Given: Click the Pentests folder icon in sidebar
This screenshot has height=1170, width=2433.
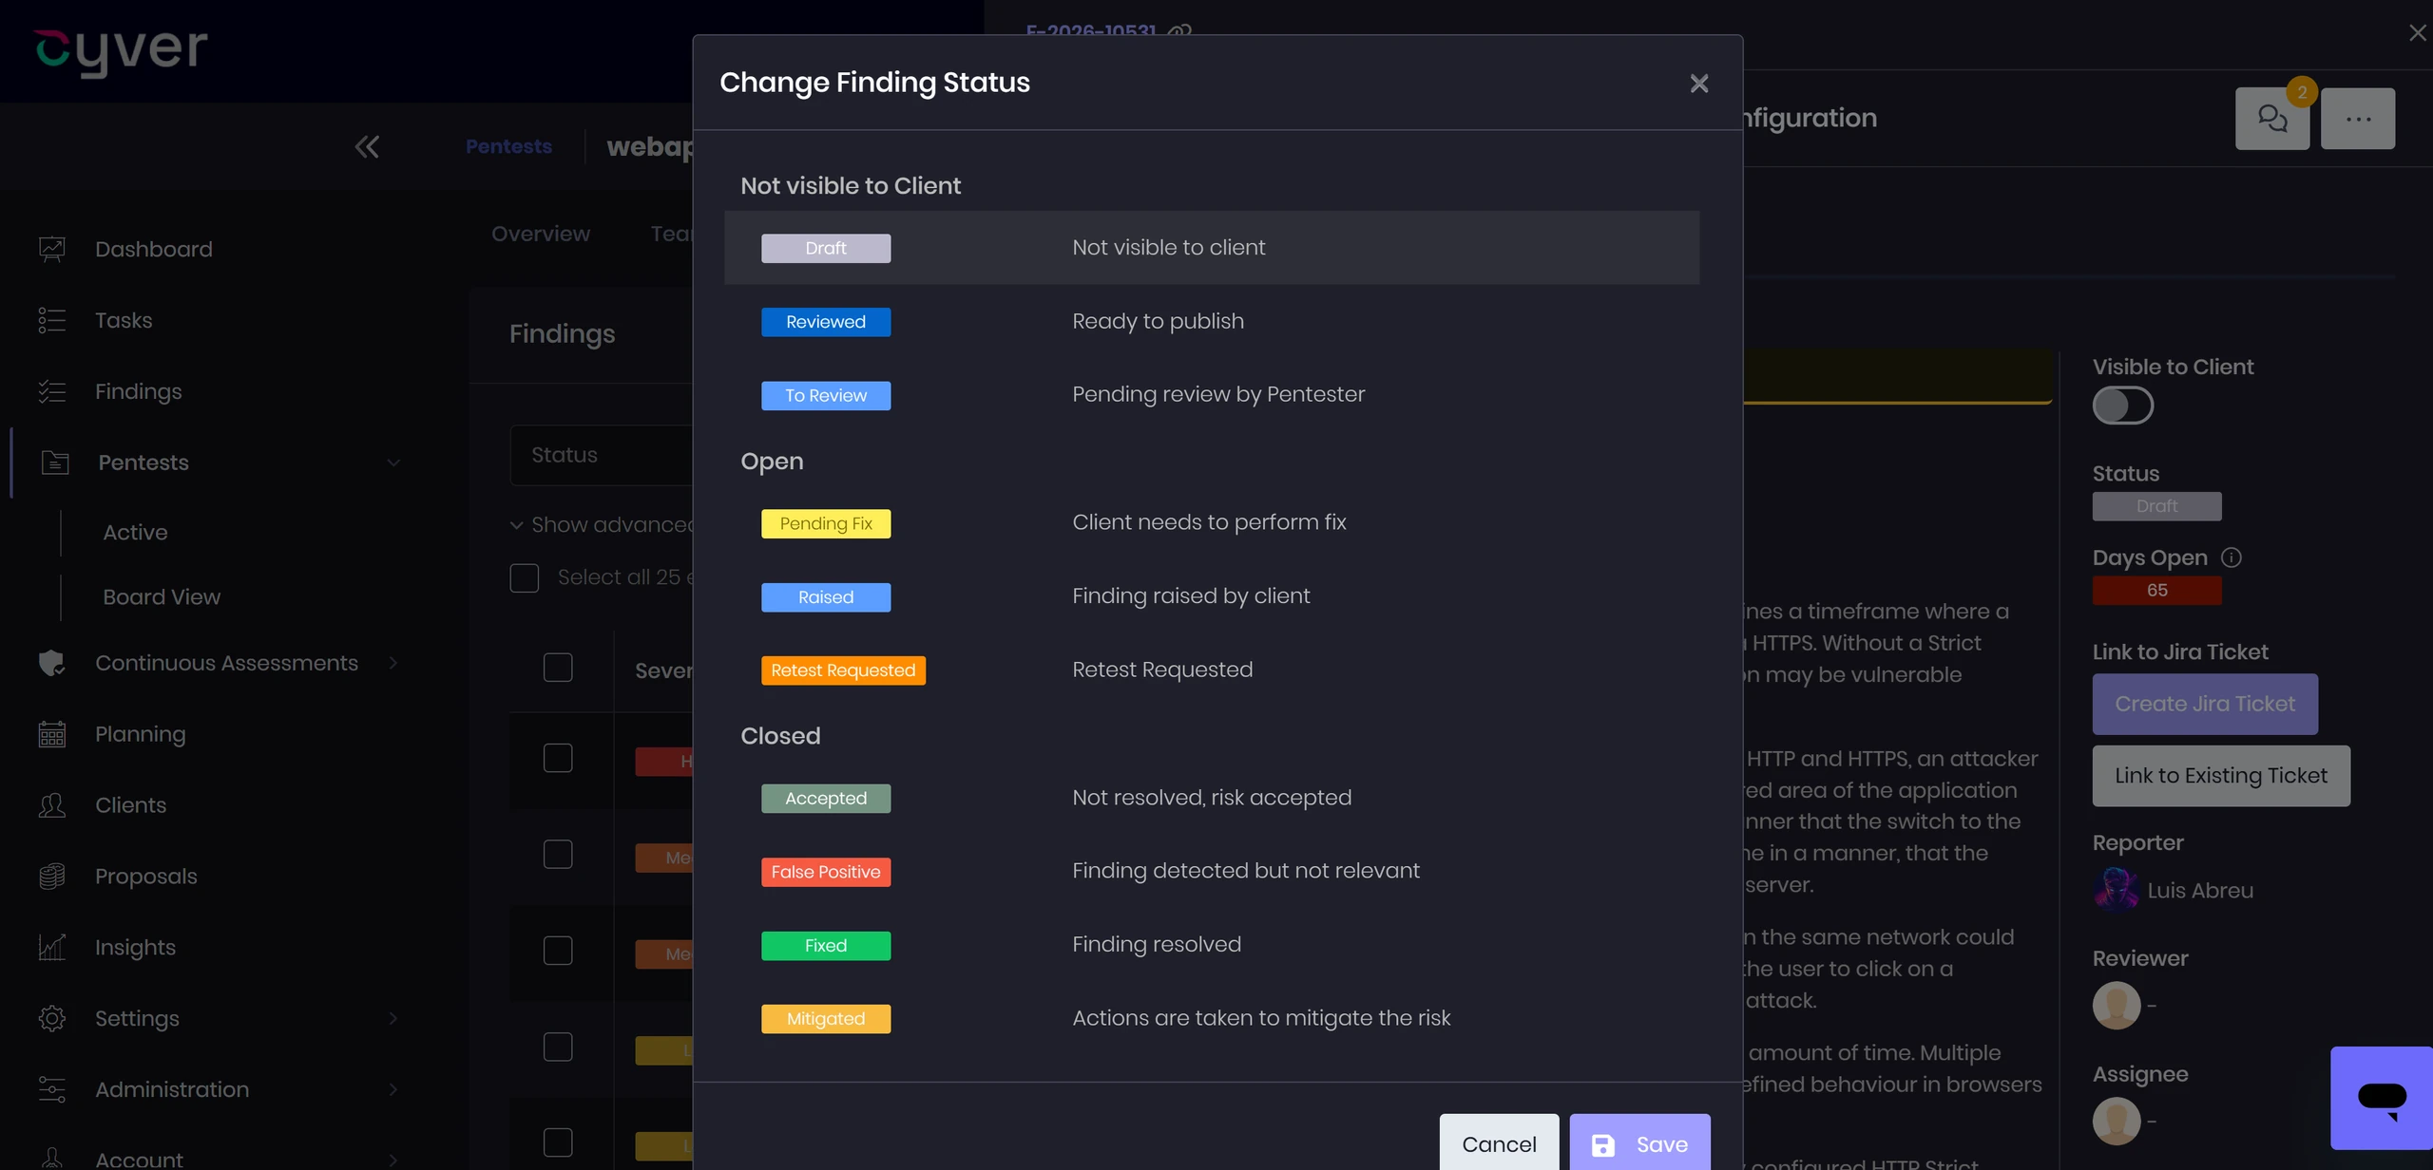Looking at the screenshot, I should (55, 462).
